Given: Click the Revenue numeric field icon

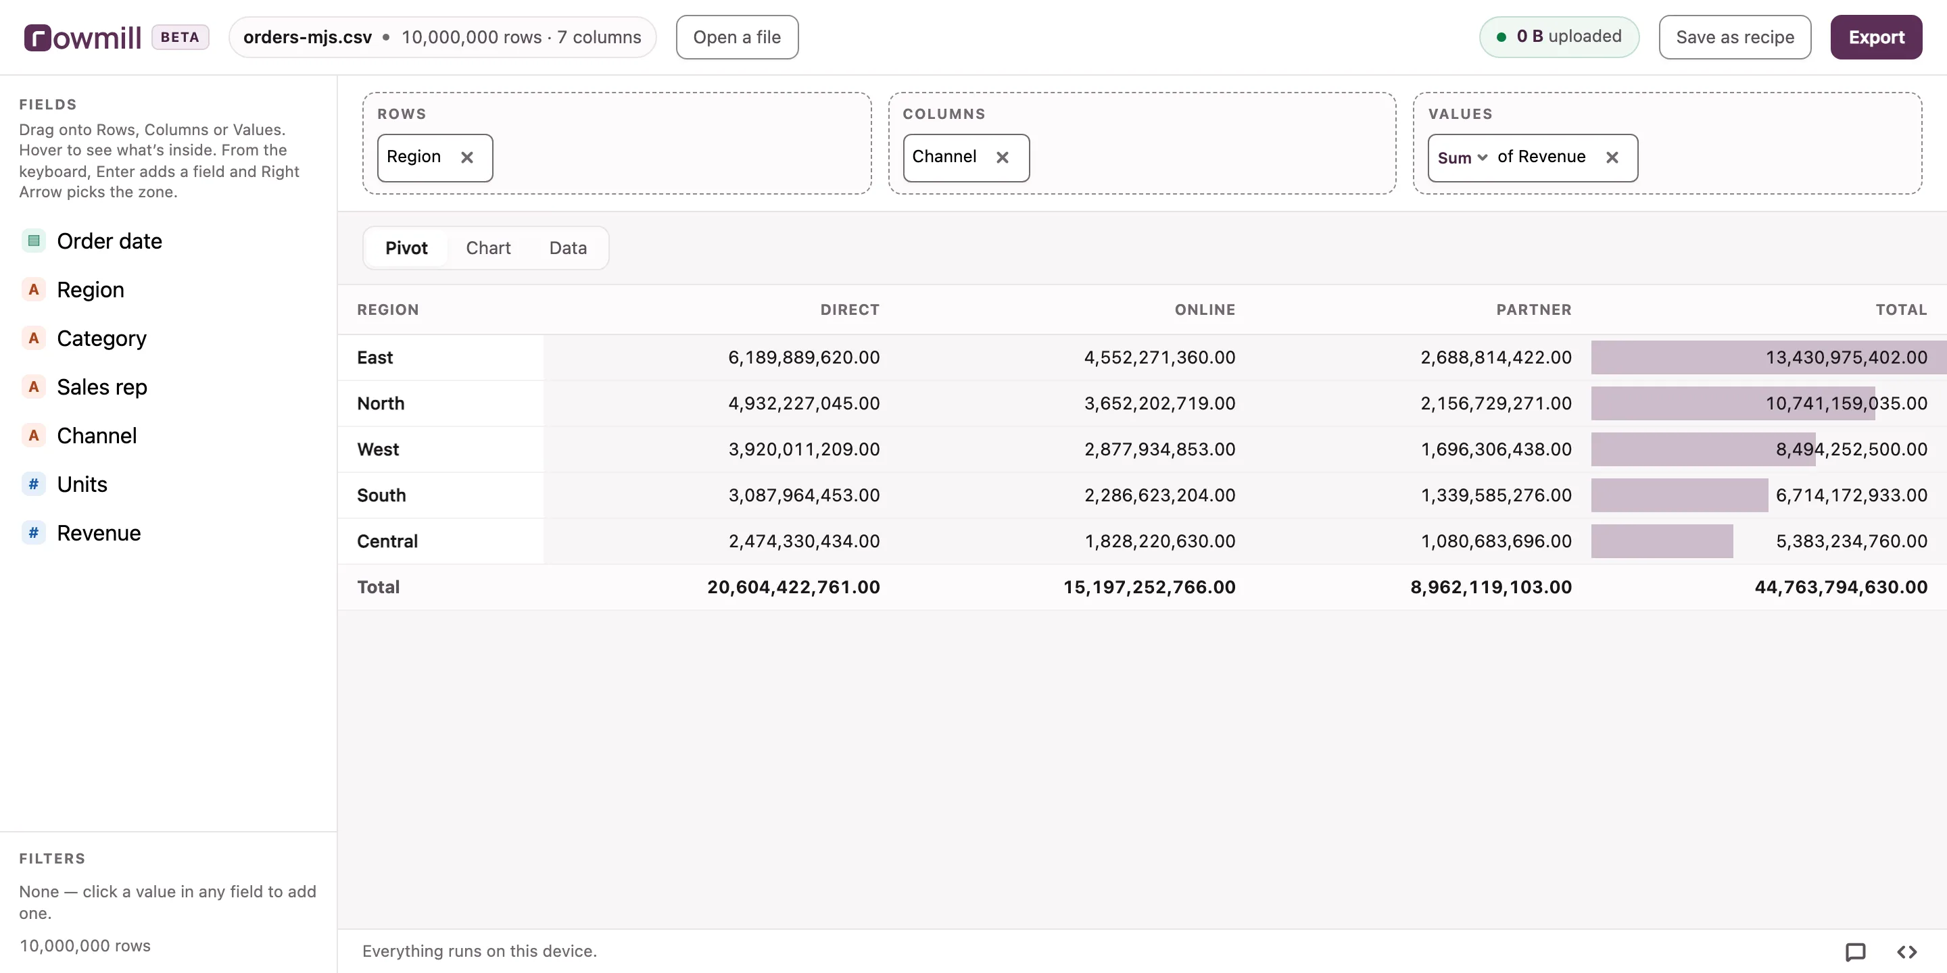Looking at the screenshot, I should pos(33,532).
